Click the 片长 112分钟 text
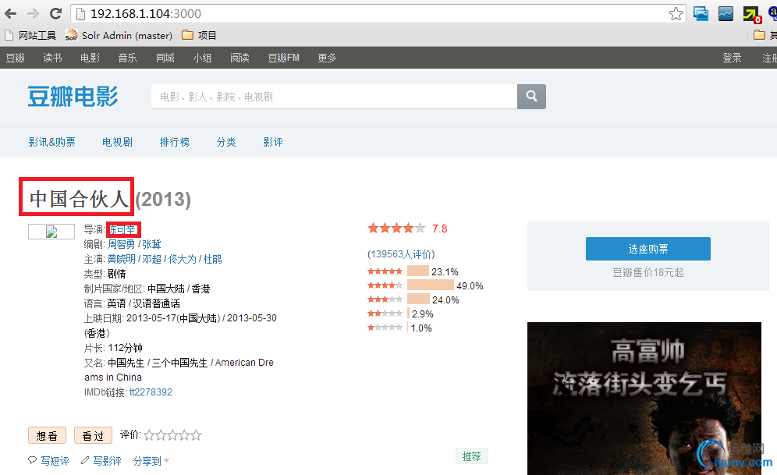Image resolution: width=777 pixels, height=475 pixels. click(113, 348)
